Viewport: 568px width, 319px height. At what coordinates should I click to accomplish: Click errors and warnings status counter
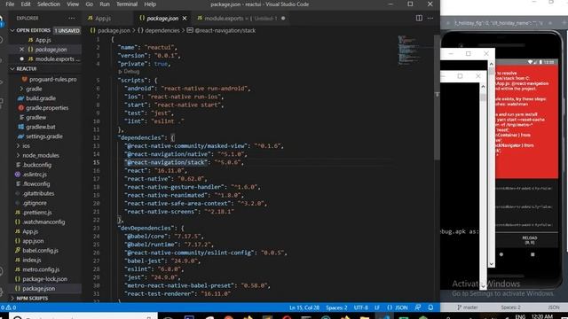pos(8,307)
